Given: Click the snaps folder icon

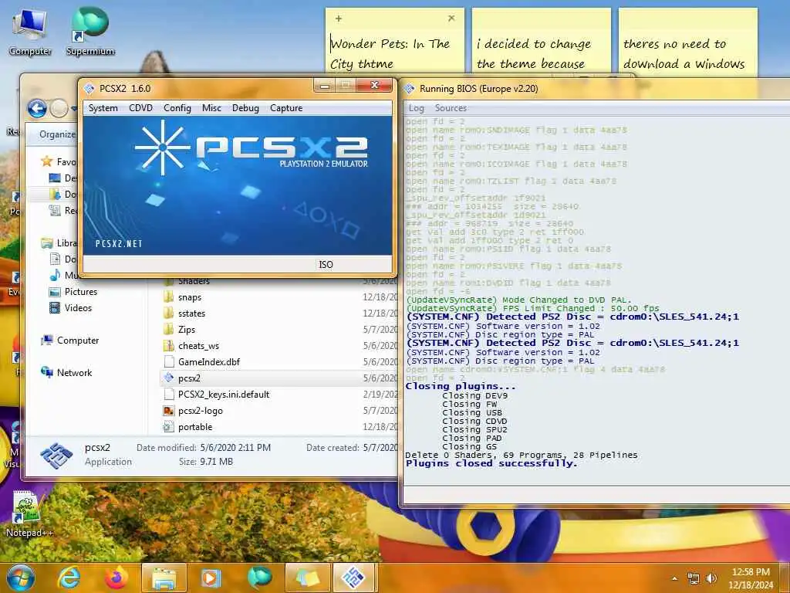Looking at the screenshot, I should coord(169,297).
